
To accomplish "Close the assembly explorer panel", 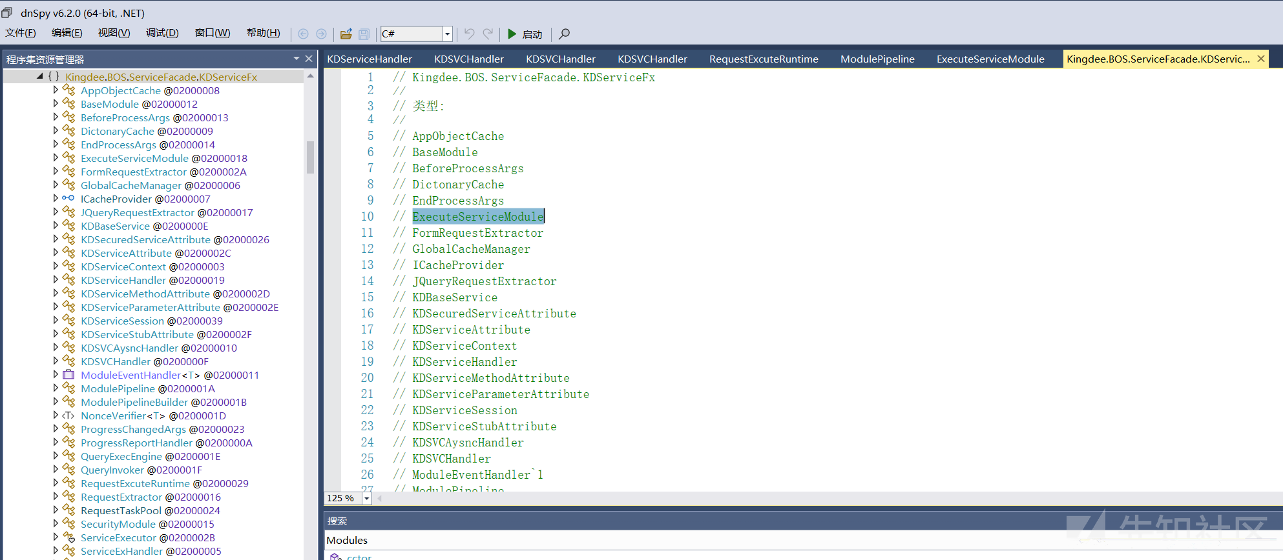I will 309,59.
